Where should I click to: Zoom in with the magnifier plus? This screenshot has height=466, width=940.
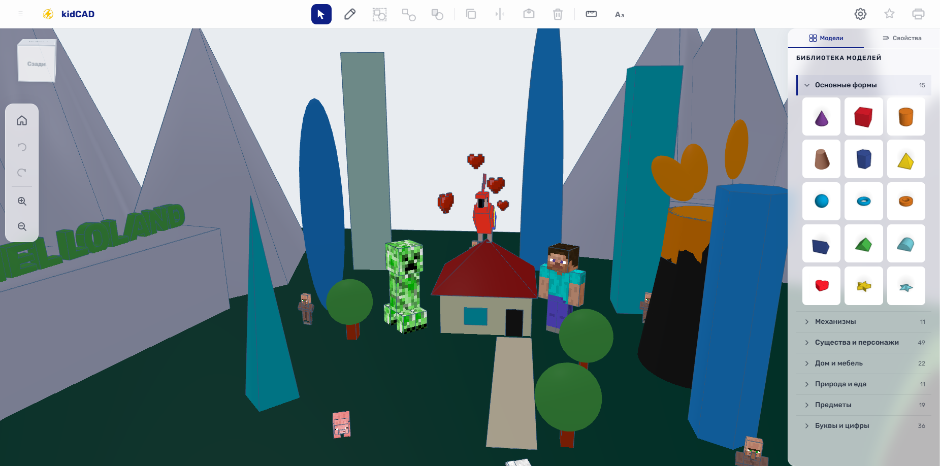tap(22, 201)
